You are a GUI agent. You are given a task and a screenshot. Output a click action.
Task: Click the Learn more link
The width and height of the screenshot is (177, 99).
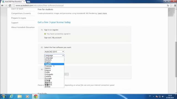(102, 13)
